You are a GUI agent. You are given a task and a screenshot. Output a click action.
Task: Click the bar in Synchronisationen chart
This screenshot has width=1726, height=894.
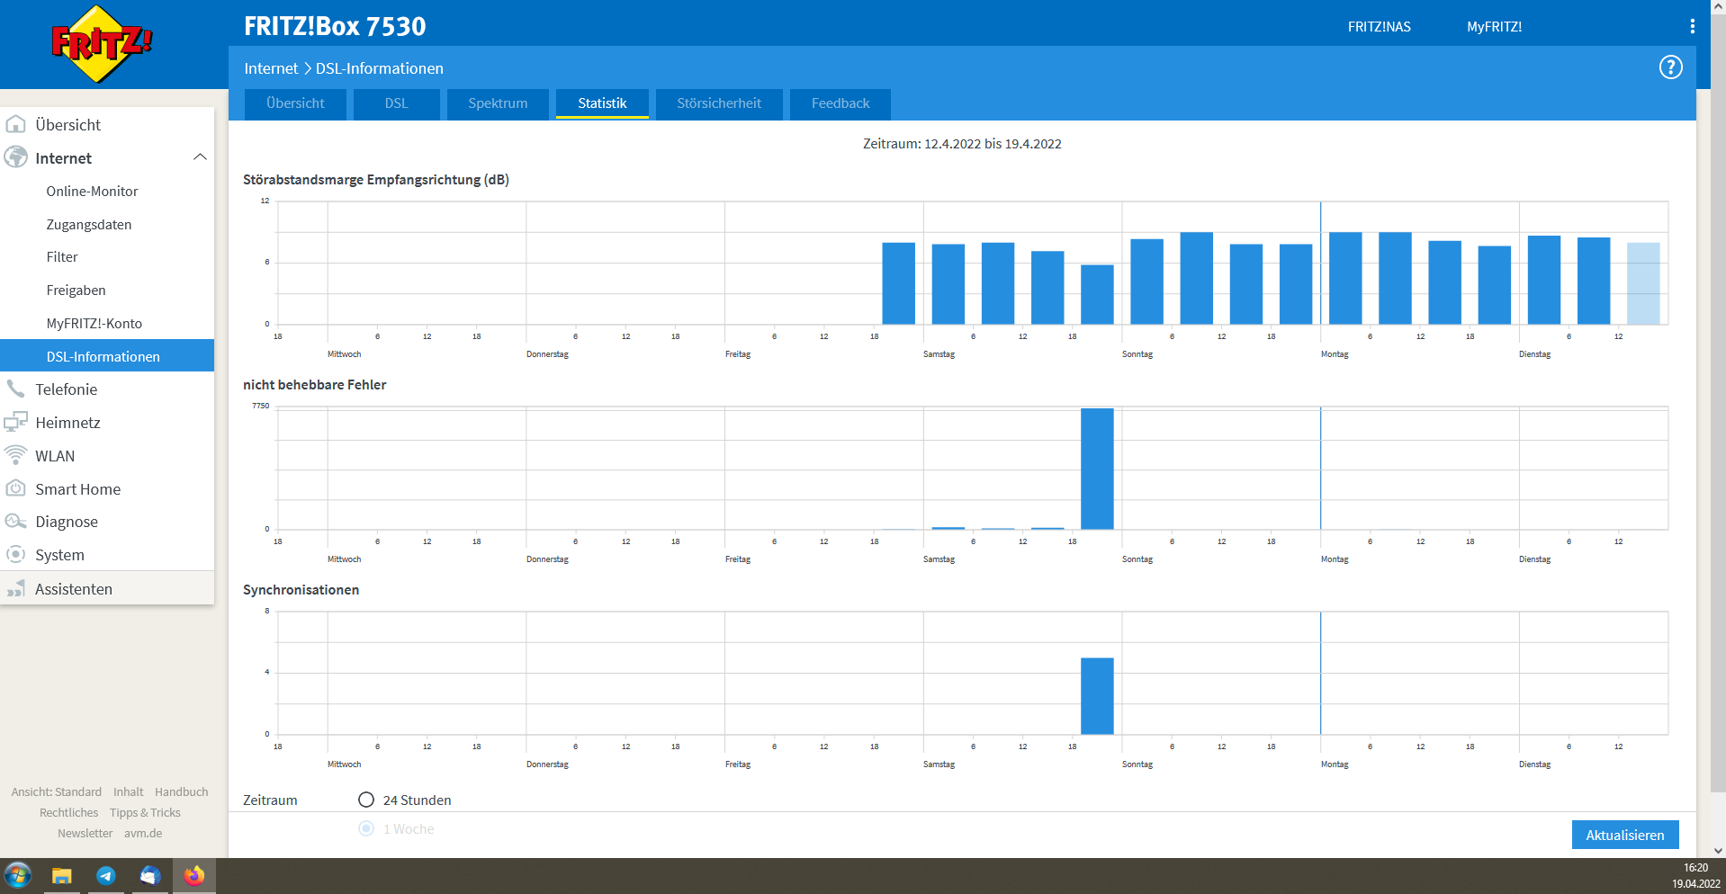[1097, 696]
